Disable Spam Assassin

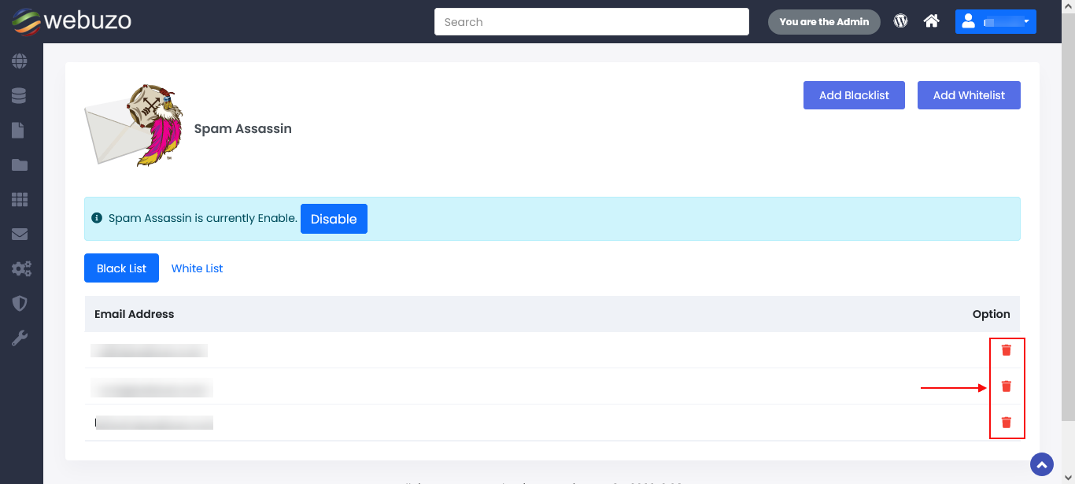click(x=334, y=220)
